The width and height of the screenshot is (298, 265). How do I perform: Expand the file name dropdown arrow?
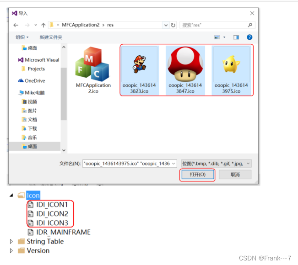(173, 164)
